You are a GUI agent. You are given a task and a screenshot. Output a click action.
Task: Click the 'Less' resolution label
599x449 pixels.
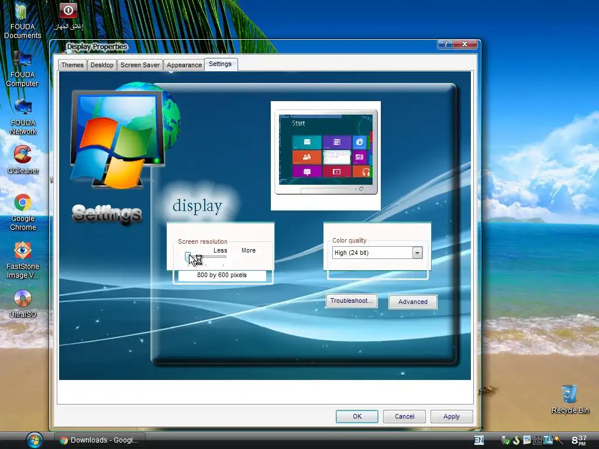coord(220,250)
